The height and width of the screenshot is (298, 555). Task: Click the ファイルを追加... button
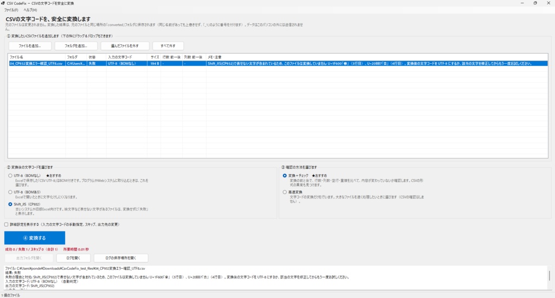(30, 46)
